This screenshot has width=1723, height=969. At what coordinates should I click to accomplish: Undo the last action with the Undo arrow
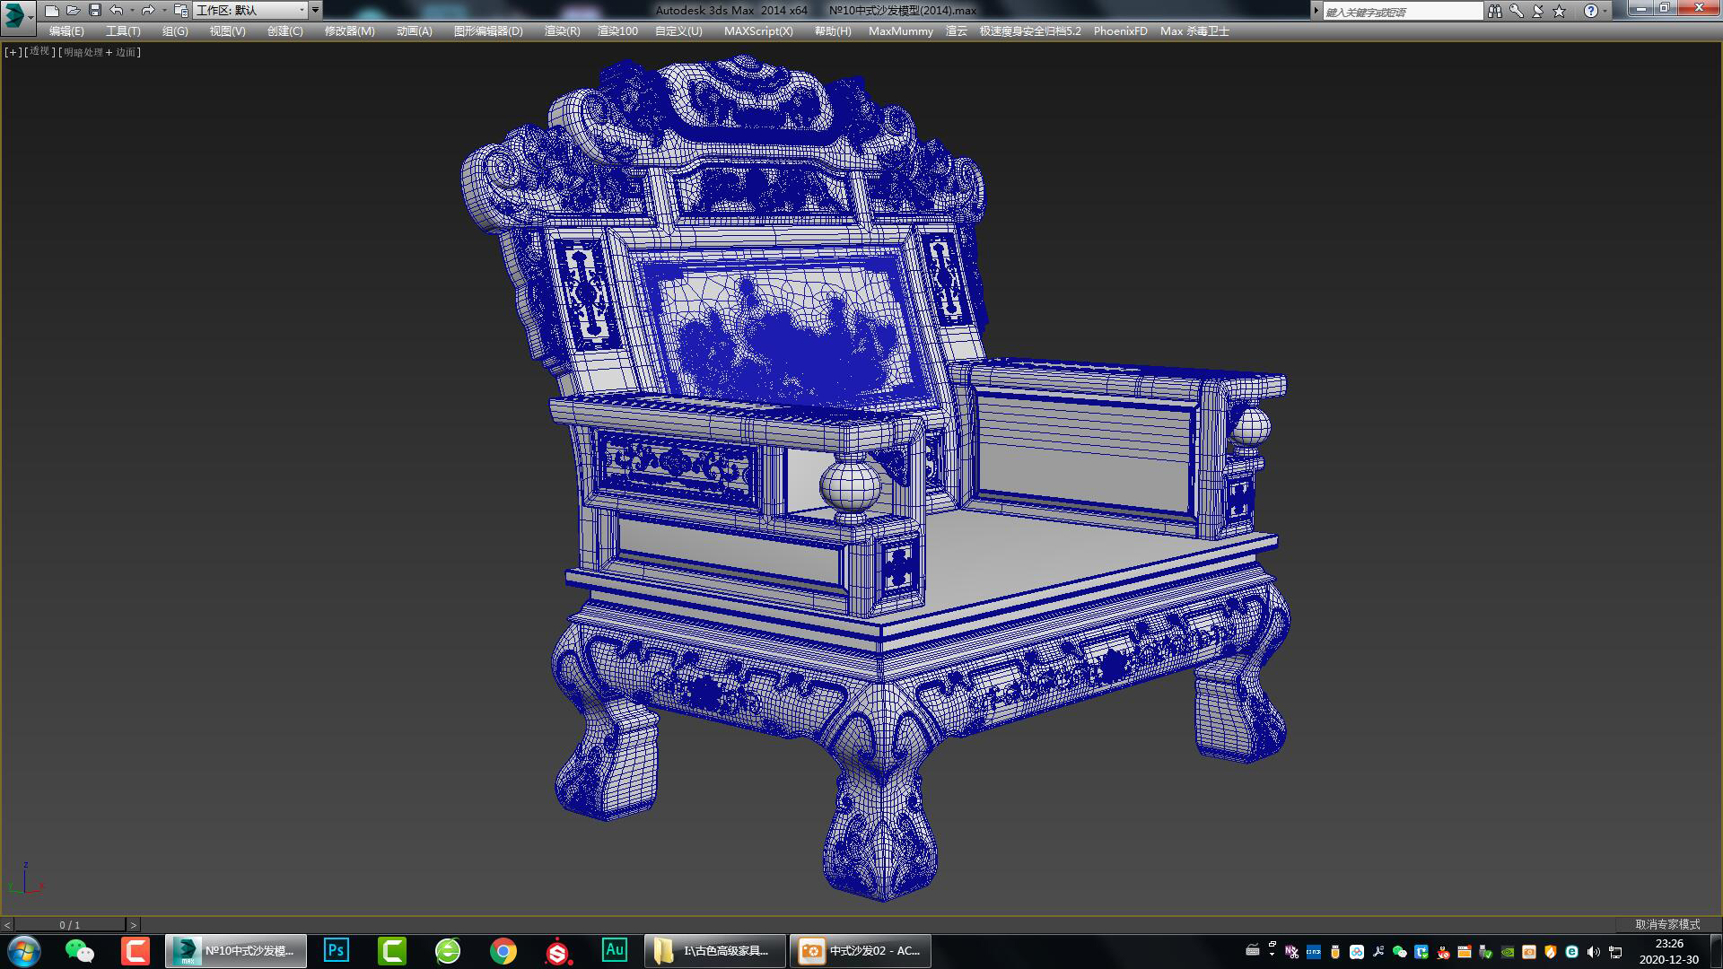click(117, 10)
